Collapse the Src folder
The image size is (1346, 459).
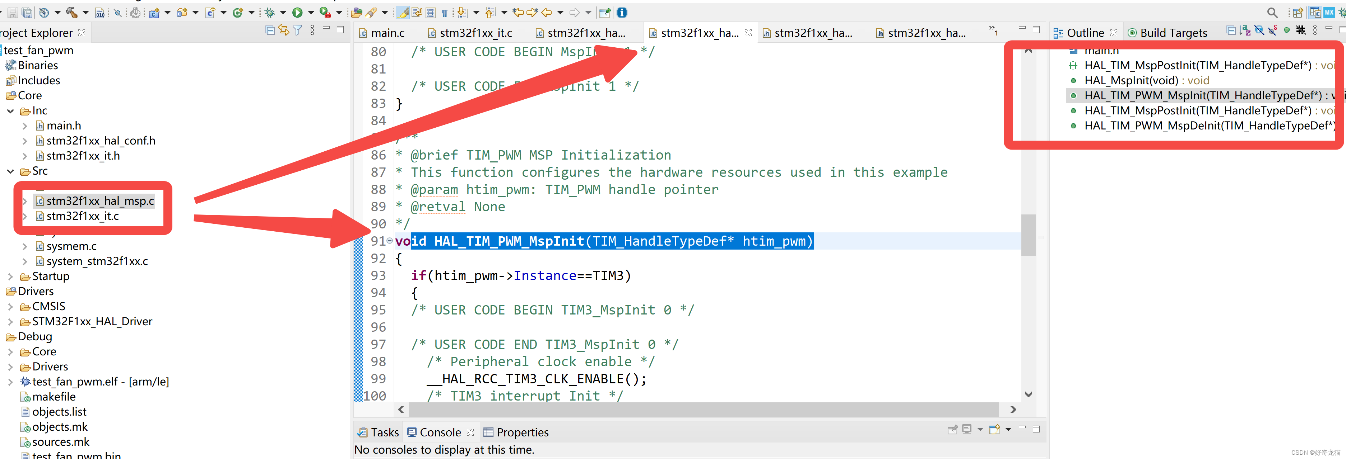click(10, 171)
